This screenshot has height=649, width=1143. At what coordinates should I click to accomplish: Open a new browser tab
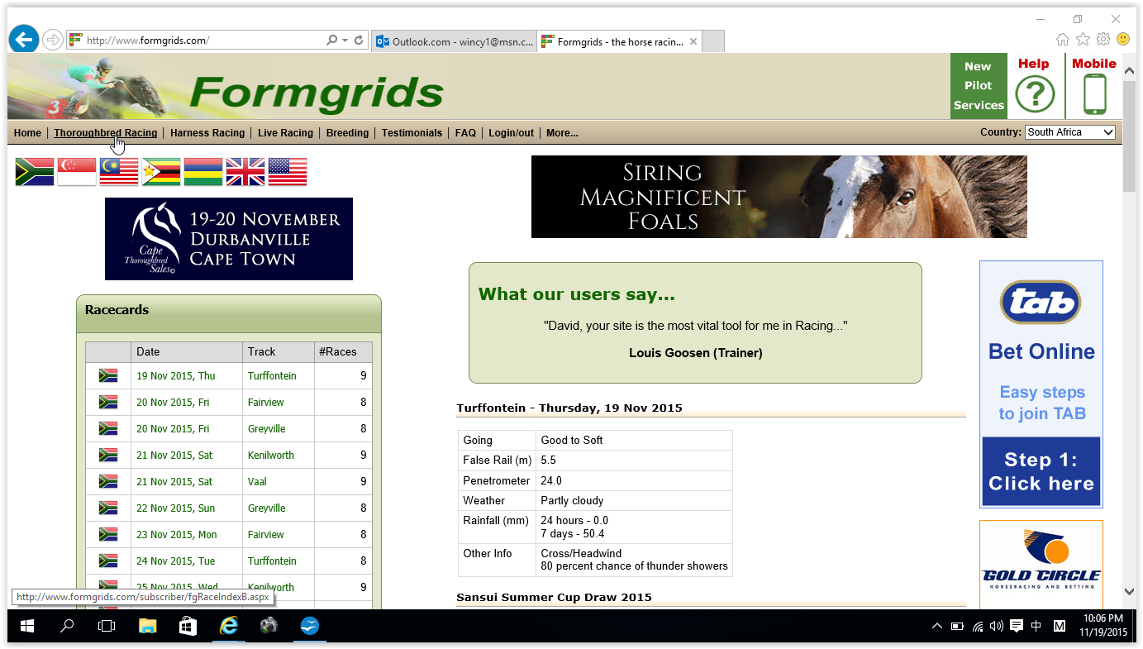point(713,41)
